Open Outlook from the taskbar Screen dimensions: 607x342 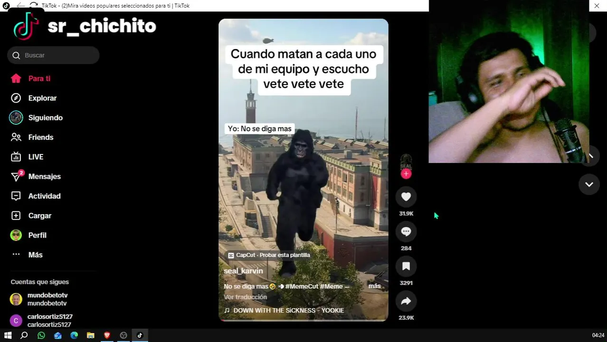coord(57,335)
